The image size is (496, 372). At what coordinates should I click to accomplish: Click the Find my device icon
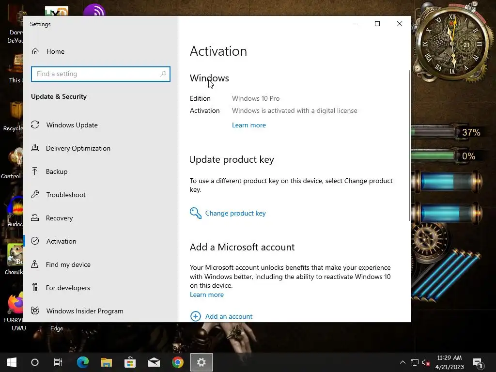pyautogui.click(x=35, y=264)
